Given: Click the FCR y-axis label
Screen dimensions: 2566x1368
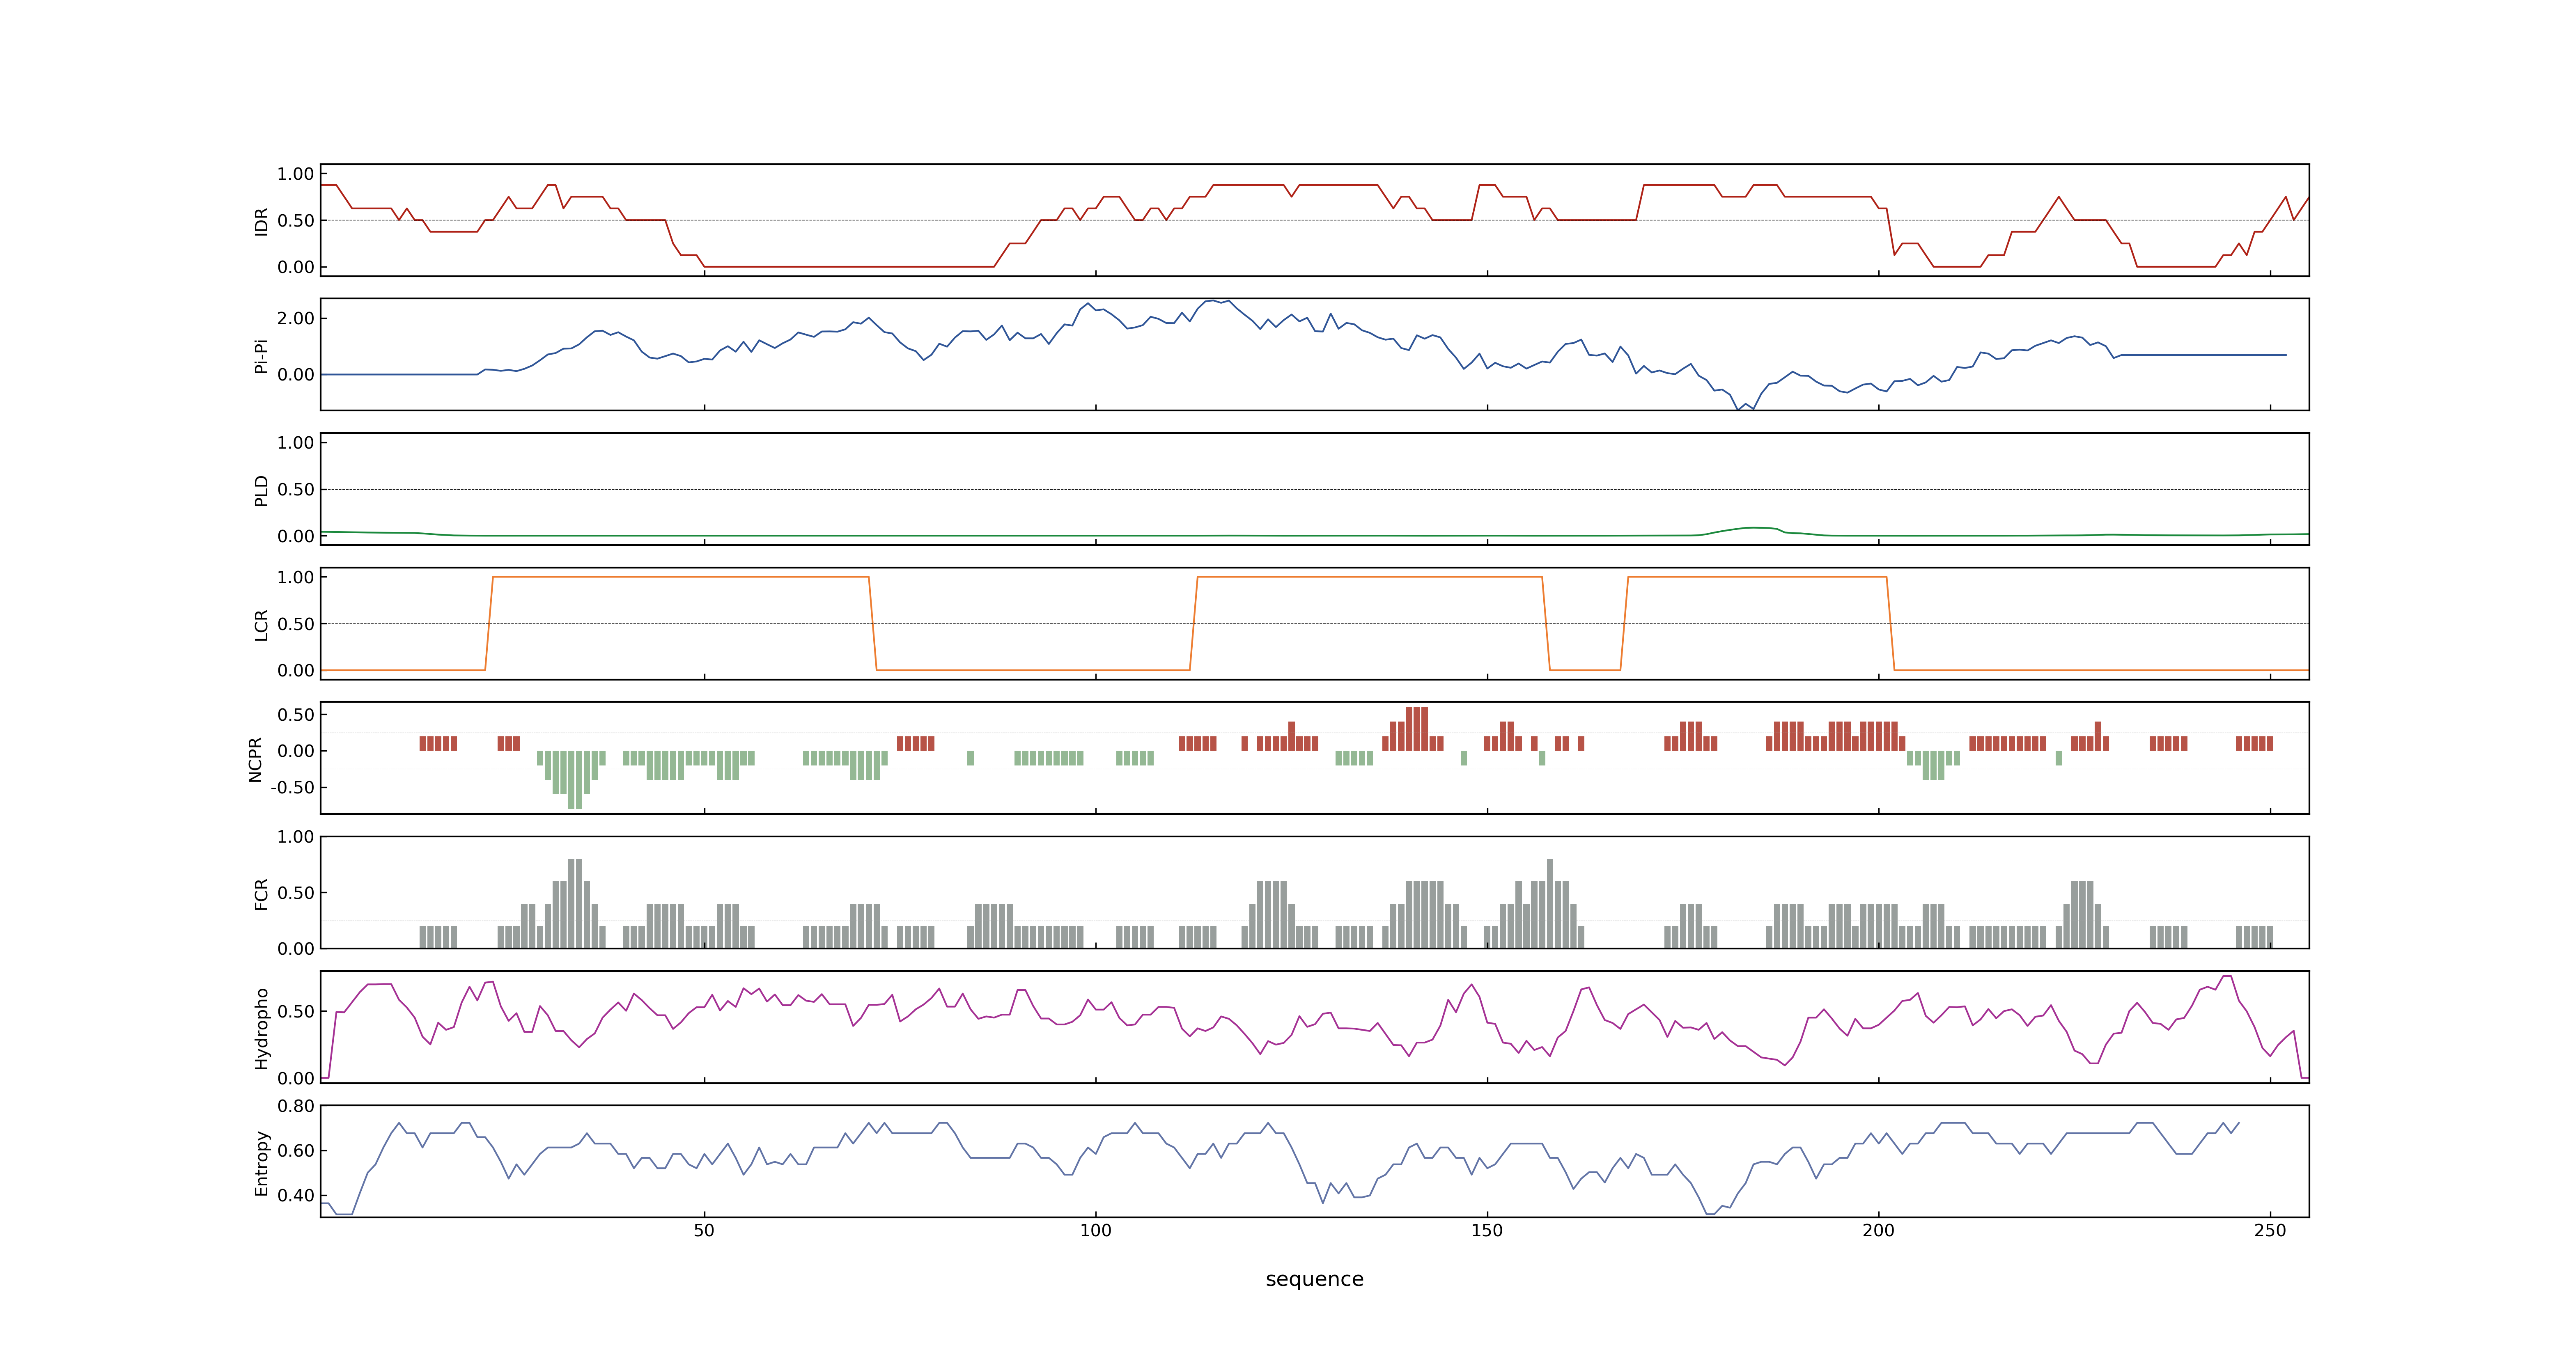Looking at the screenshot, I should 262,893.
